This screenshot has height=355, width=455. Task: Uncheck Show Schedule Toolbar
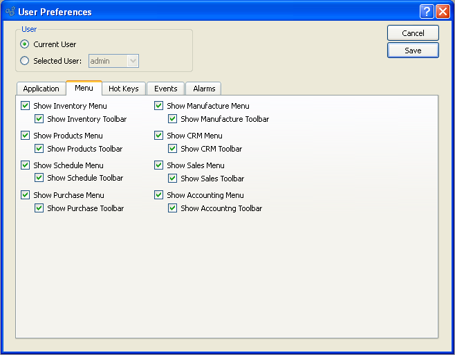(39, 178)
